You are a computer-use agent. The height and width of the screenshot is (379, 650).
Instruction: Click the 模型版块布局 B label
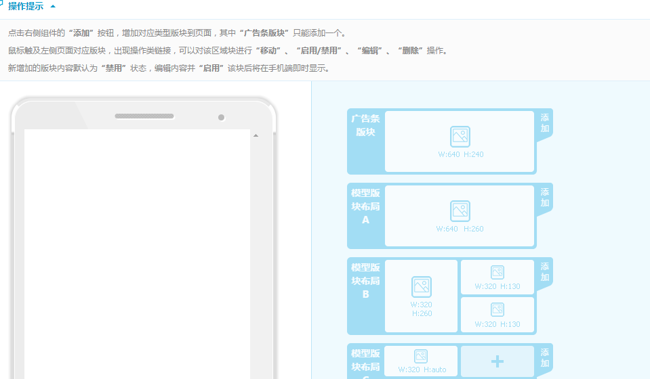click(365, 281)
